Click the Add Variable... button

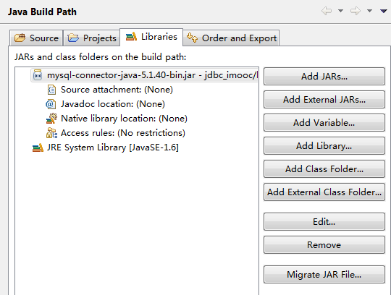pyautogui.click(x=324, y=123)
